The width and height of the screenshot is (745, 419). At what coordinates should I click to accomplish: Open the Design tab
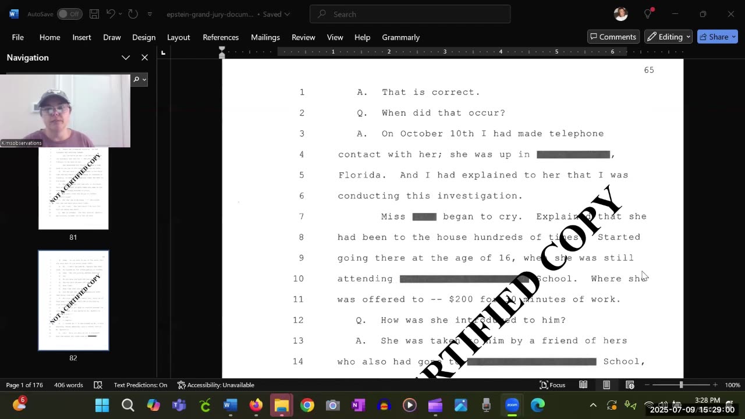pyautogui.click(x=144, y=37)
